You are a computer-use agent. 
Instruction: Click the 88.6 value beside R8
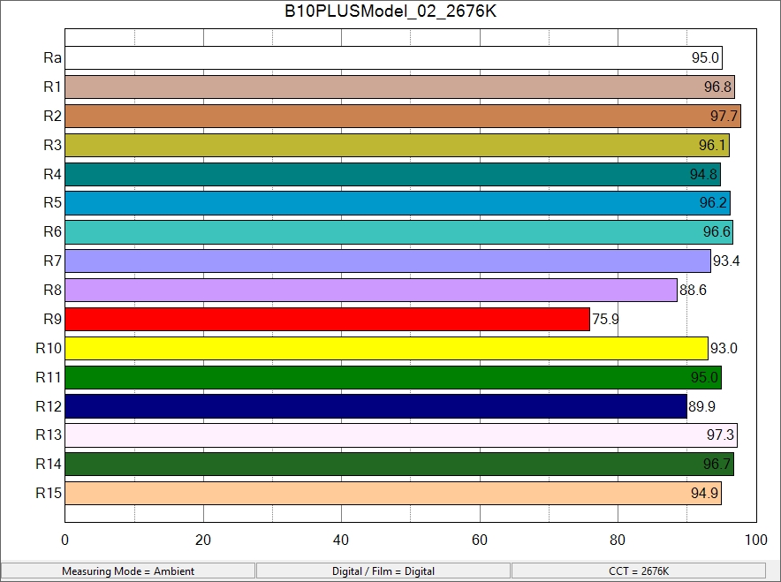[x=693, y=291]
